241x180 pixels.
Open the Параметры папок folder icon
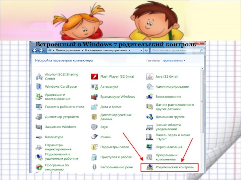pos(94,147)
